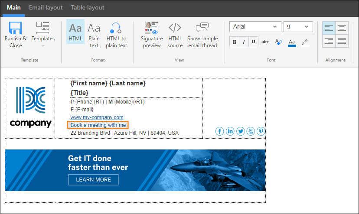Toggle bold formatting
359x214 pixels.
tap(234, 42)
